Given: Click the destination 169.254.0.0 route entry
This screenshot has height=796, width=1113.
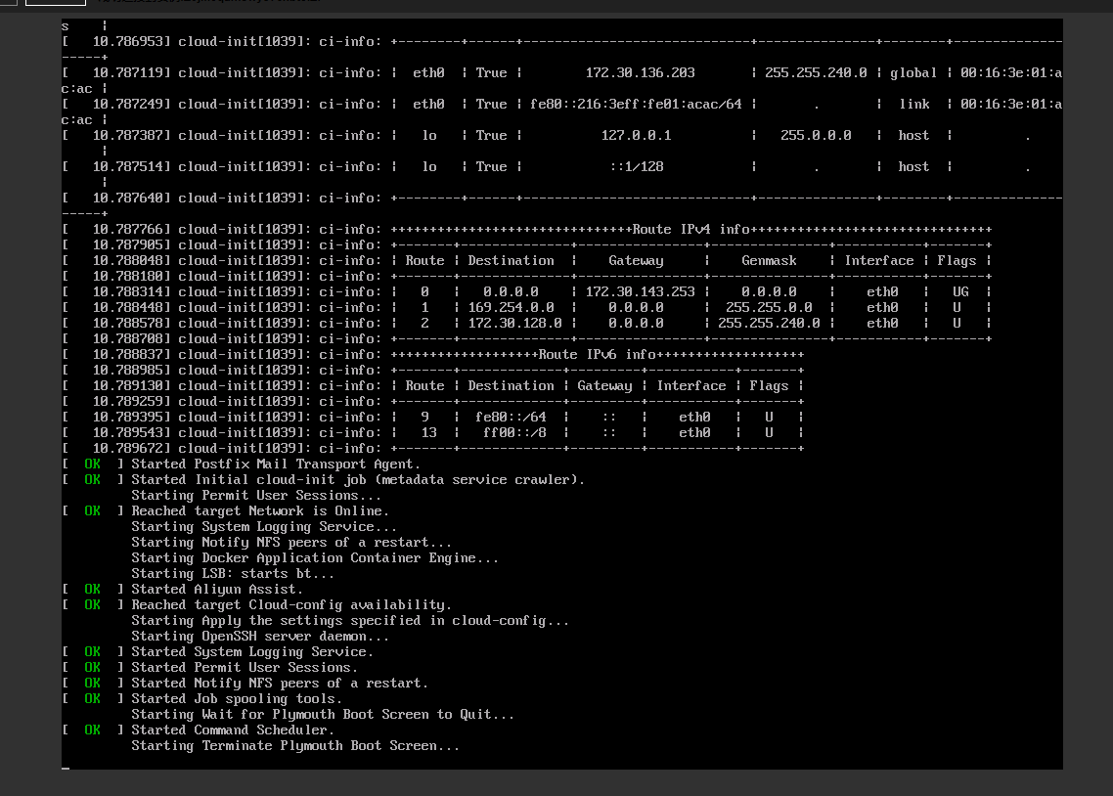Looking at the screenshot, I should (511, 308).
